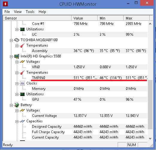Click the Battery device icon
Viewport: 156px width, 150px height.
tap(17, 105)
